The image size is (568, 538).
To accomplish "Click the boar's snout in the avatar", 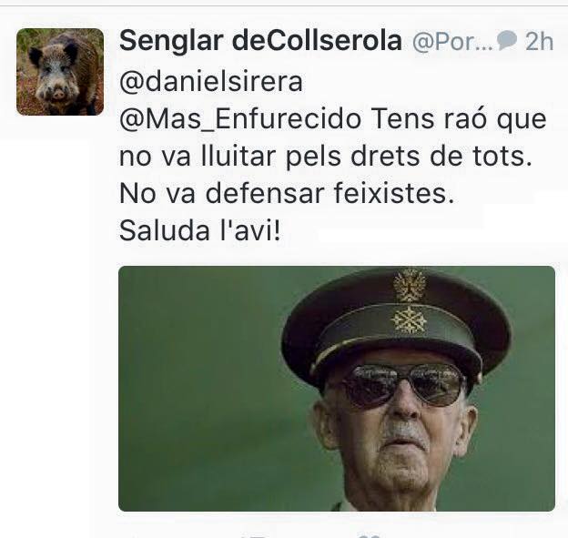I will click(x=58, y=94).
